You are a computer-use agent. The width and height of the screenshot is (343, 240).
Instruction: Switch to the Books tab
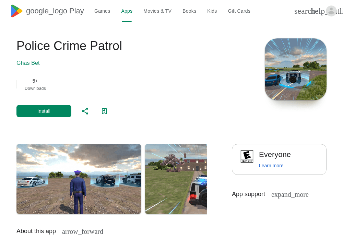(x=189, y=11)
